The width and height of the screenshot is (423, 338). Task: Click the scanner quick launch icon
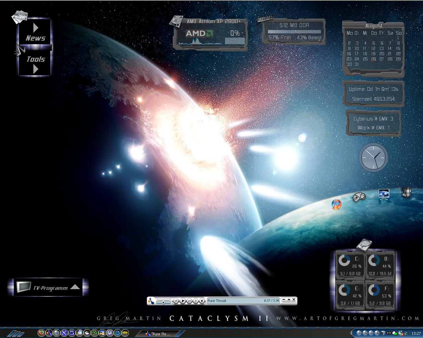pyautogui.click(x=87, y=332)
